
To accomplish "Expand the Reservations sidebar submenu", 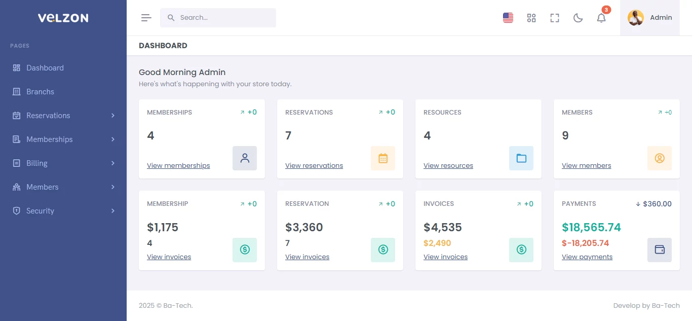I will click(63, 116).
